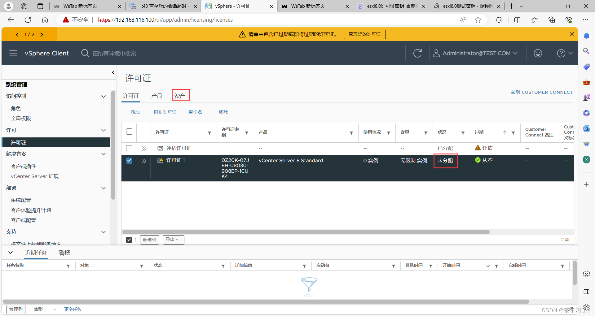Click the left navigation vertical scrollbar
This screenshot has width=595, height=316.
click(x=113, y=145)
